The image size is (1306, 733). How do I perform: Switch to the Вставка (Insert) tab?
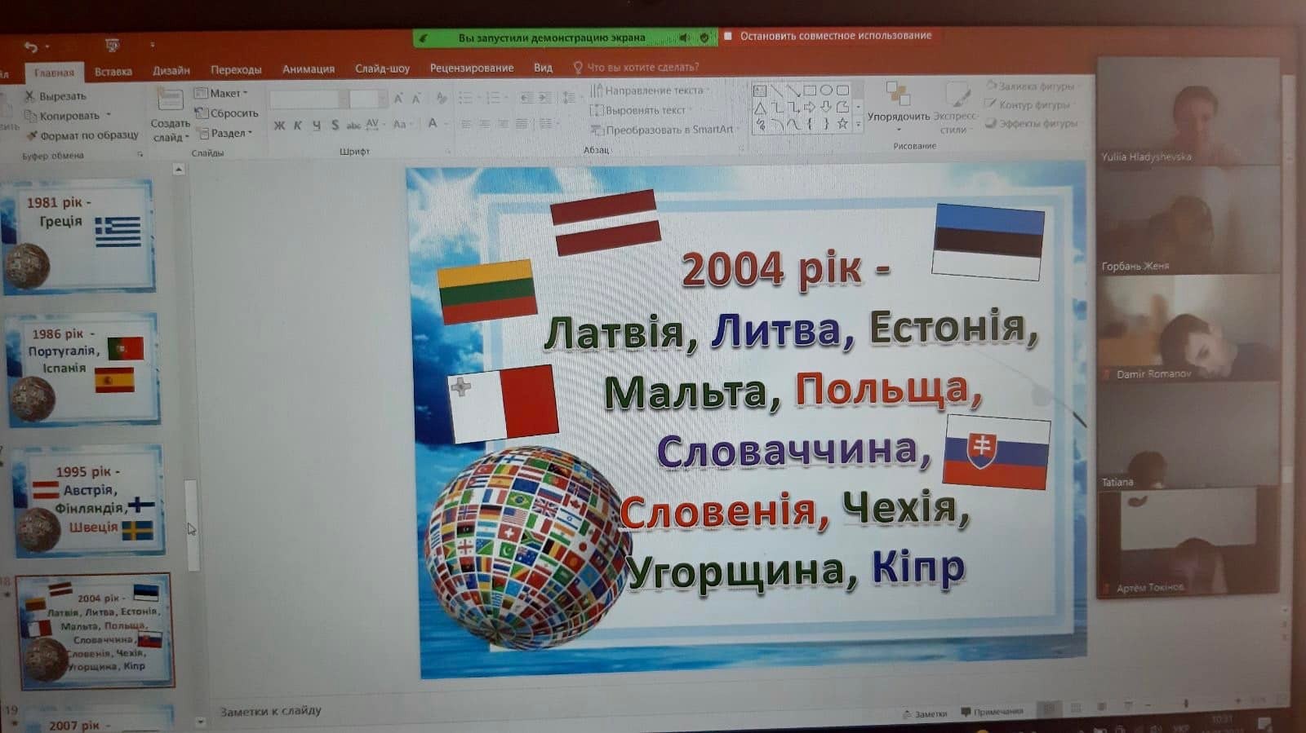[113, 72]
